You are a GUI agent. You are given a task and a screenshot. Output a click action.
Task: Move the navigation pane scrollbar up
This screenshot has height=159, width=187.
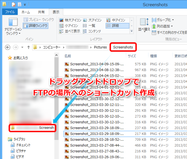pyautogui.click(x=56, y=55)
